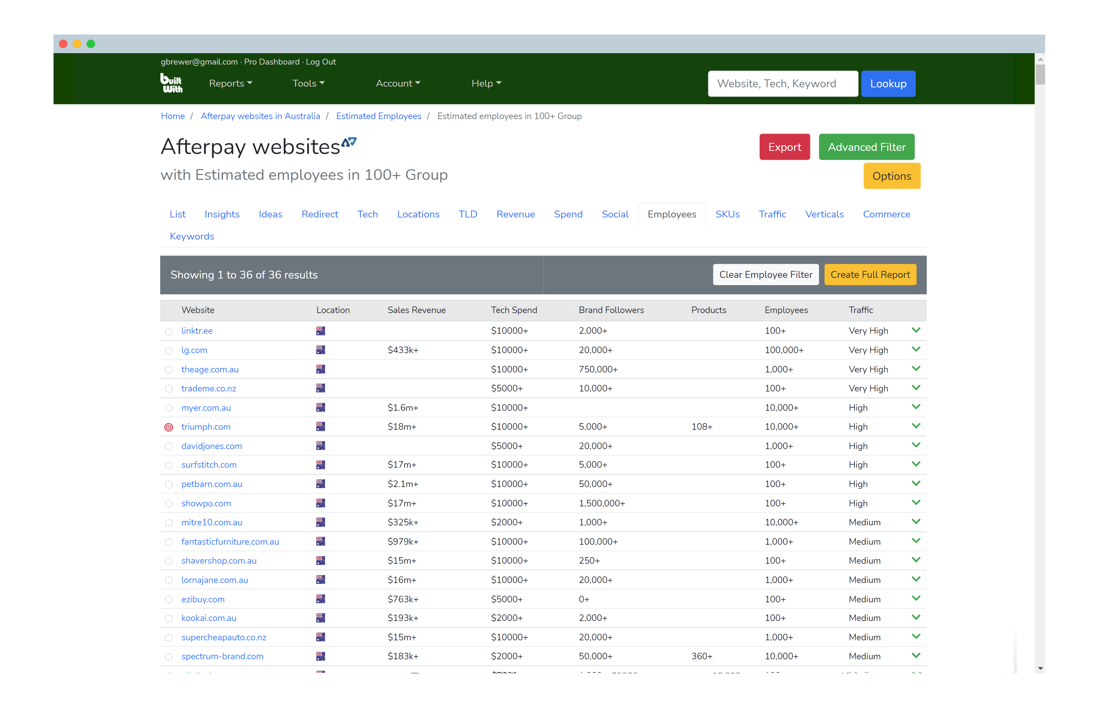Click the Log Out link
The width and height of the screenshot is (1098, 709).
click(320, 62)
